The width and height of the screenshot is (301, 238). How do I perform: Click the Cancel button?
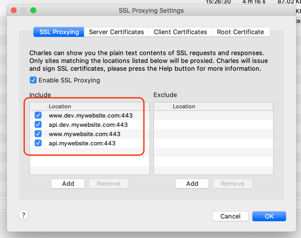[230, 216]
